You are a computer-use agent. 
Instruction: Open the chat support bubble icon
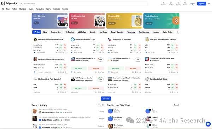[x=208, y=124]
